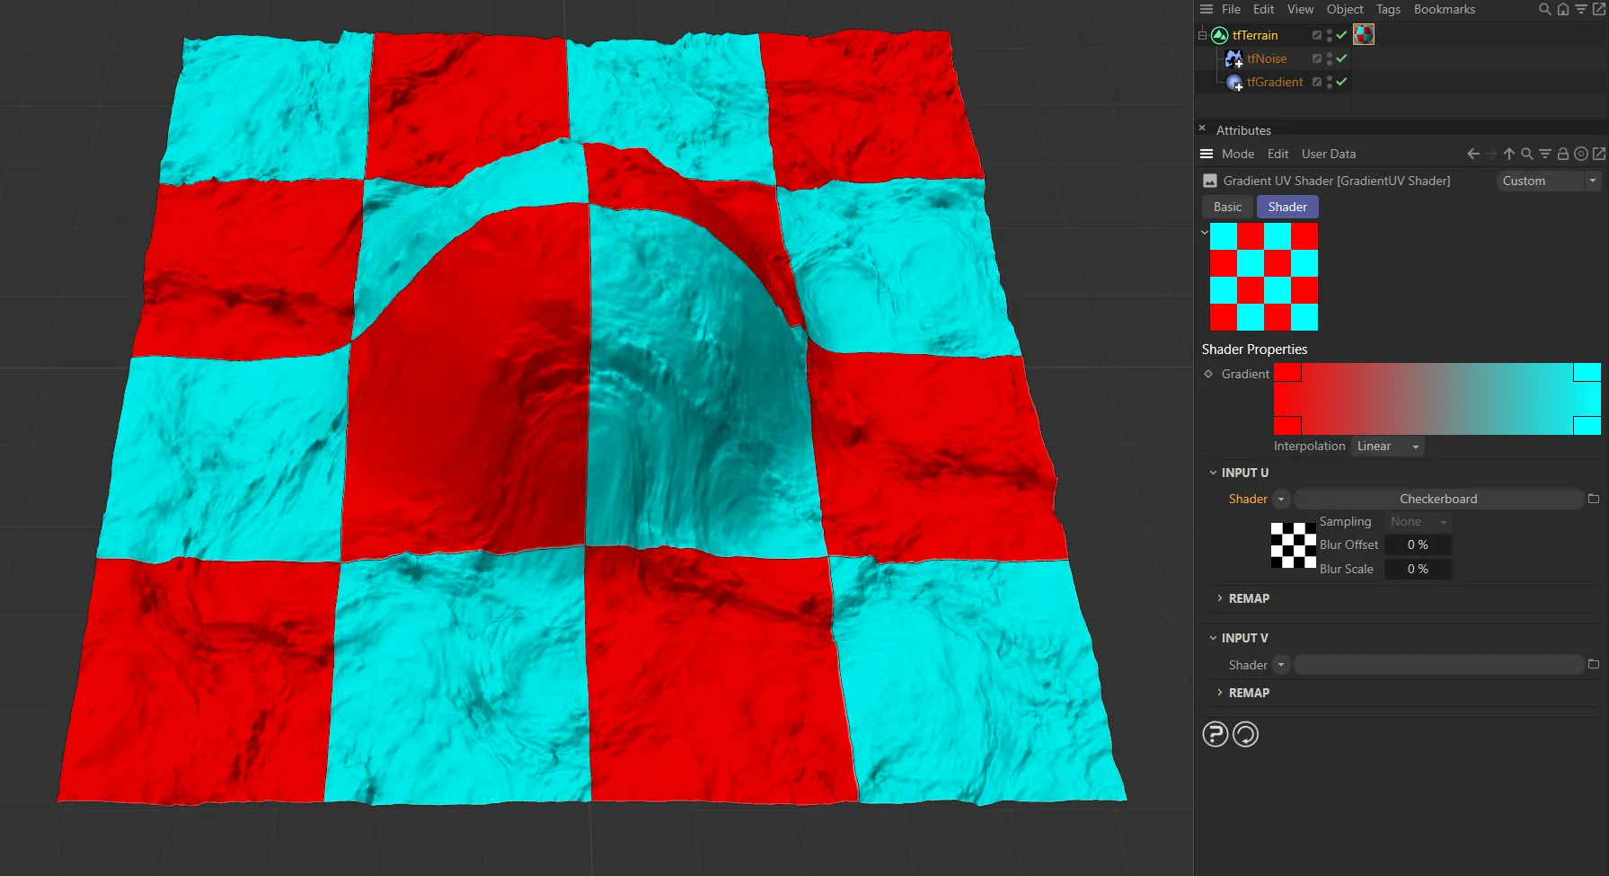Screen dimensions: 1609x876
Task: Select the cyan gradient knot at top right
Action: coord(1586,372)
